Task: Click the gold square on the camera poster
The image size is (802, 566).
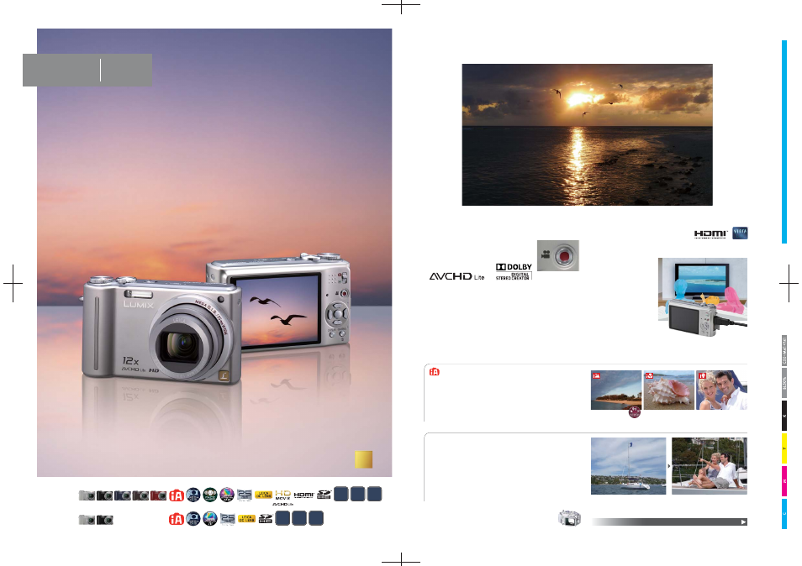Action: pos(364,459)
